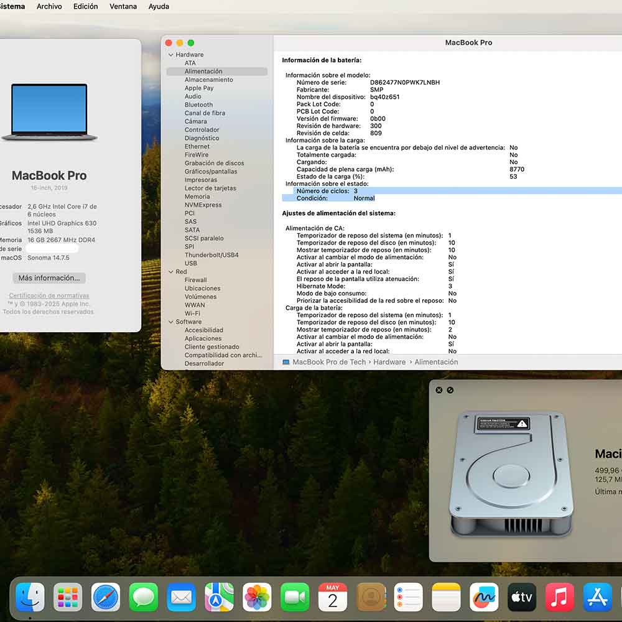Open Mail app in the dock
622x622 pixels.
coord(181,597)
